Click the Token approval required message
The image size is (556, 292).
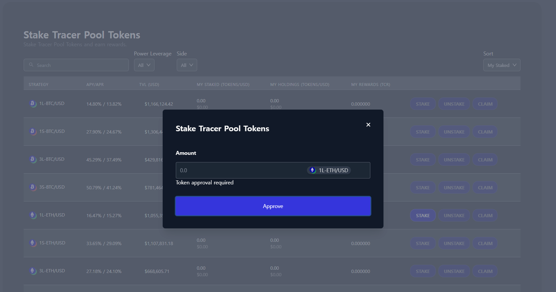coord(205,183)
